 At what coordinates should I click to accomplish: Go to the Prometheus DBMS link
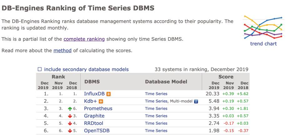point(98,108)
